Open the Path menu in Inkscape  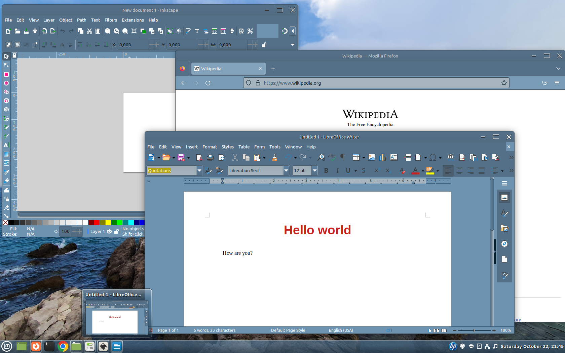(x=81, y=20)
